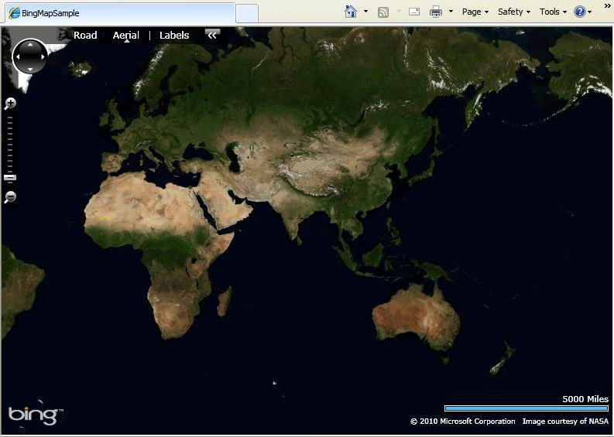Click Iceland on the map
This screenshot has height=437, width=614.
pyautogui.click(x=81, y=69)
